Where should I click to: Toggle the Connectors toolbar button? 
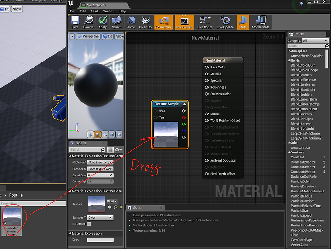164,22
